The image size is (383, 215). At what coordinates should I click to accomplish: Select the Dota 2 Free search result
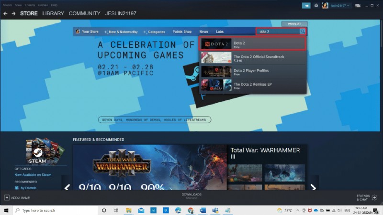253,44
